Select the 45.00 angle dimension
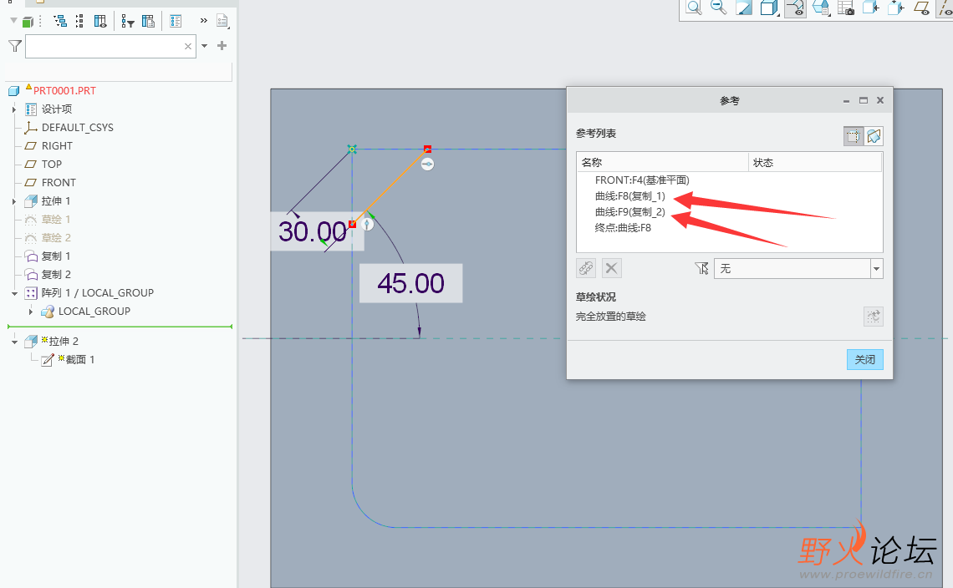 (410, 283)
